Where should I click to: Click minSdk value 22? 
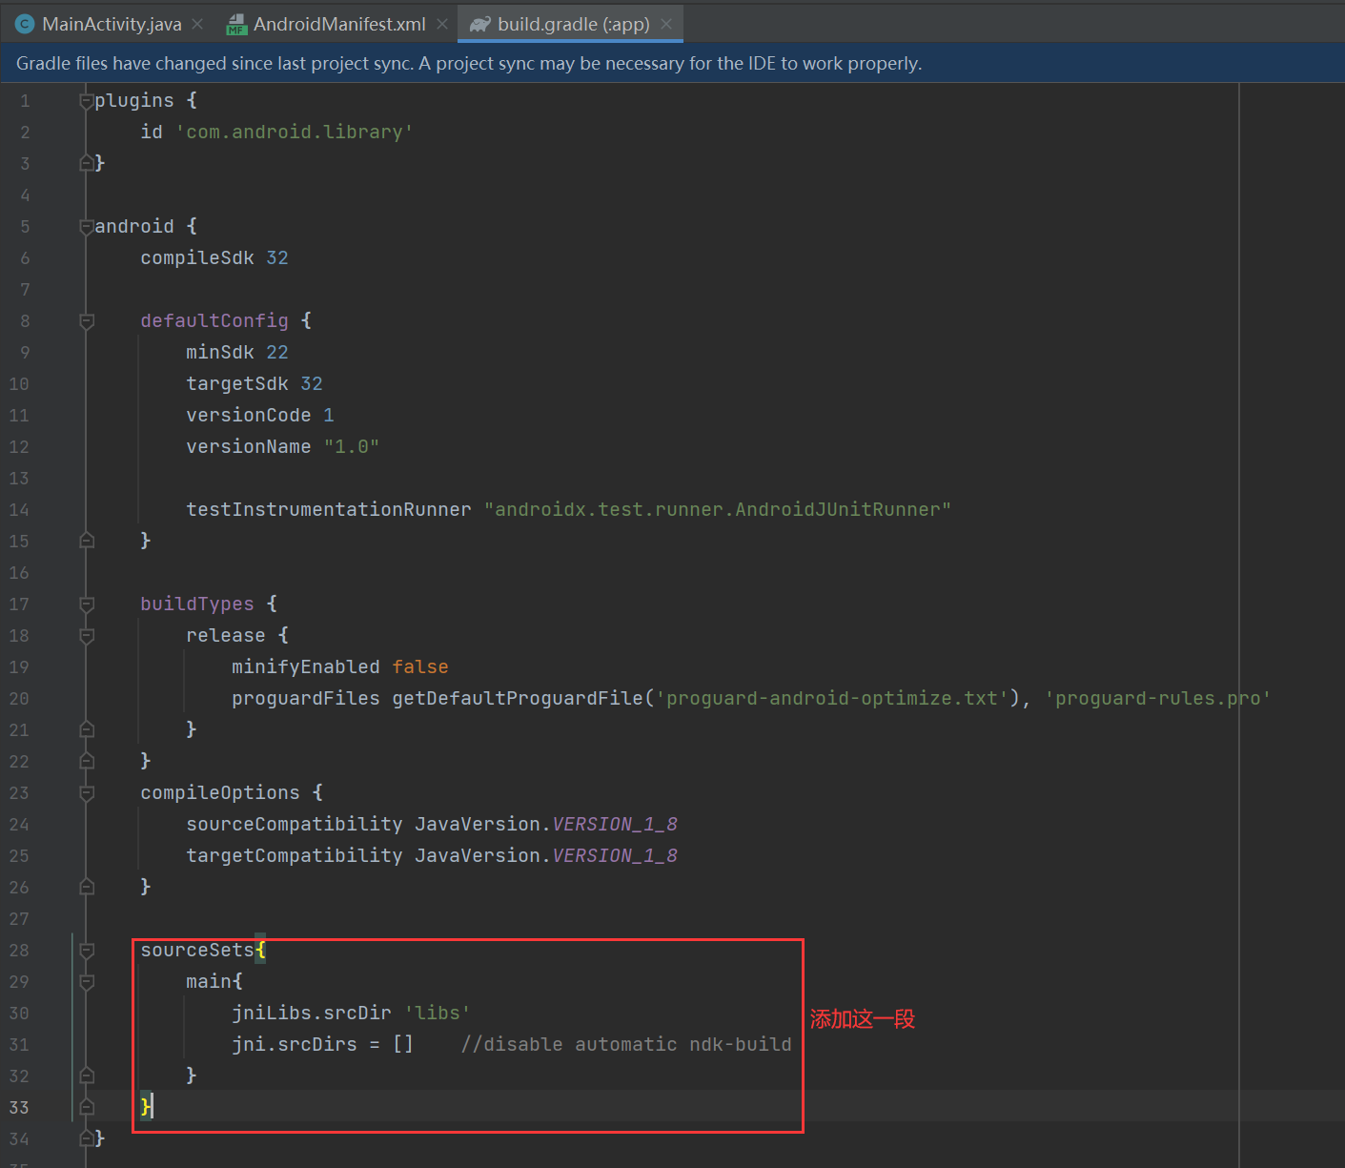click(x=277, y=352)
